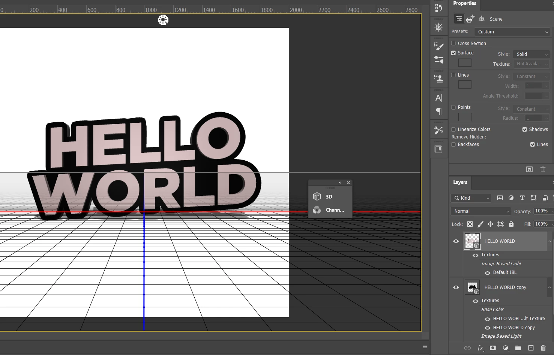Image resolution: width=554 pixels, height=355 pixels.
Task: Open the Channels panel from floating dock
Action: coord(329,210)
